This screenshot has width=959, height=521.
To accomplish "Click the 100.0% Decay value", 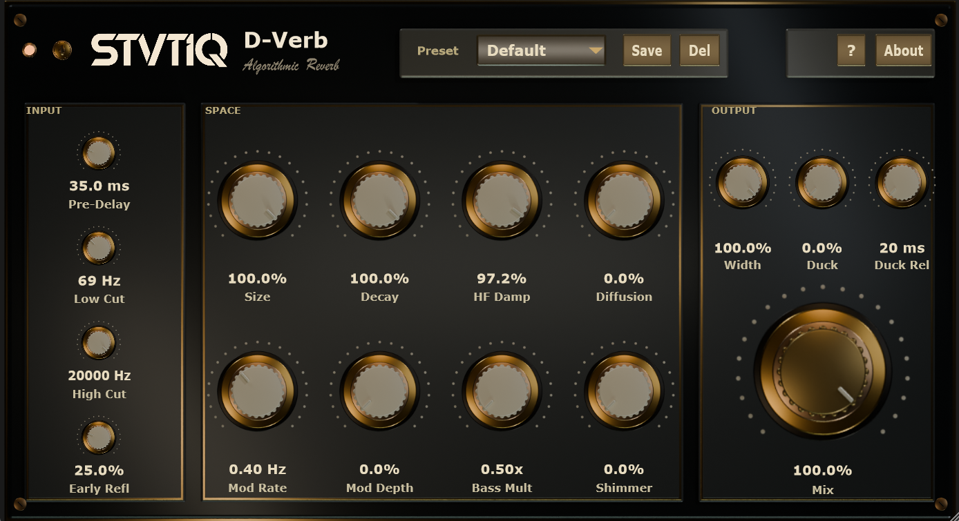I will pos(379,279).
